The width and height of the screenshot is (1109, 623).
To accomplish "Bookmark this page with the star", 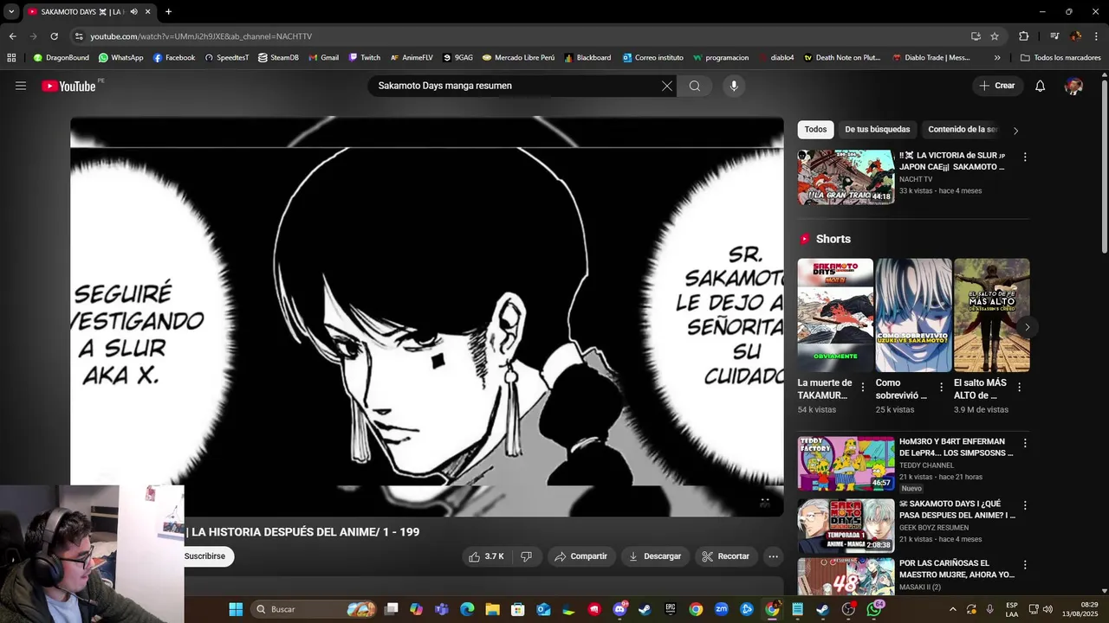I will coord(995,36).
